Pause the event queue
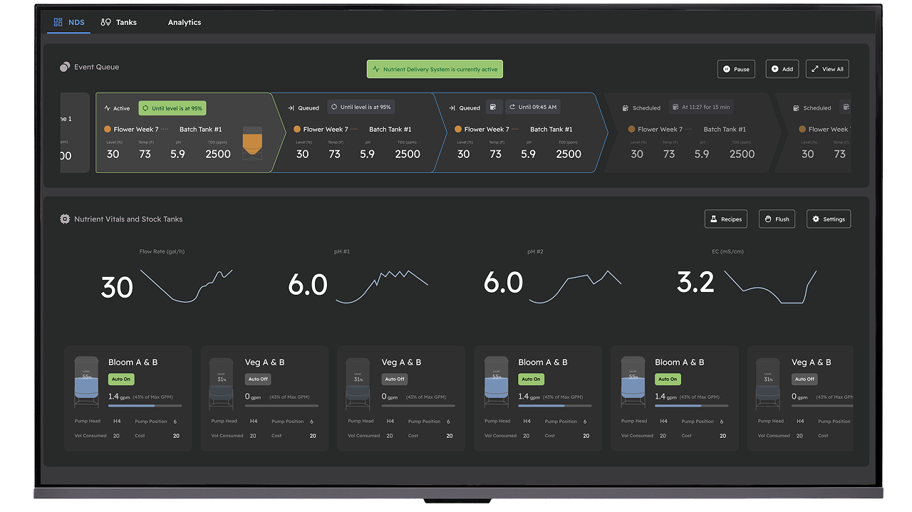The image size is (912, 512). click(x=736, y=69)
